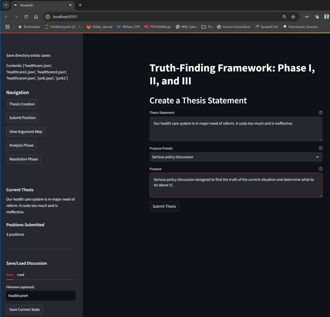Click the browser back arrow
Screen dimensions: 330x317
pyautogui.click(x=6, y=16)
